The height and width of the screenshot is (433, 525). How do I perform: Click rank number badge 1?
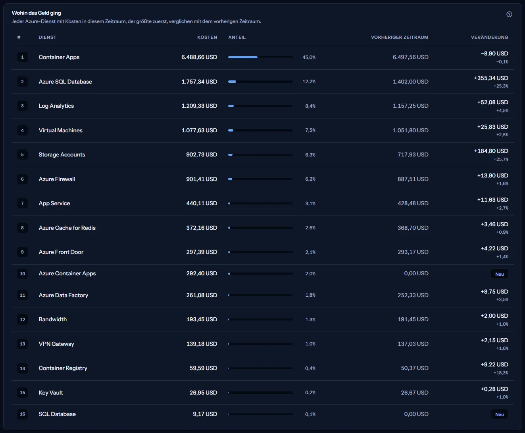point(22,57)
